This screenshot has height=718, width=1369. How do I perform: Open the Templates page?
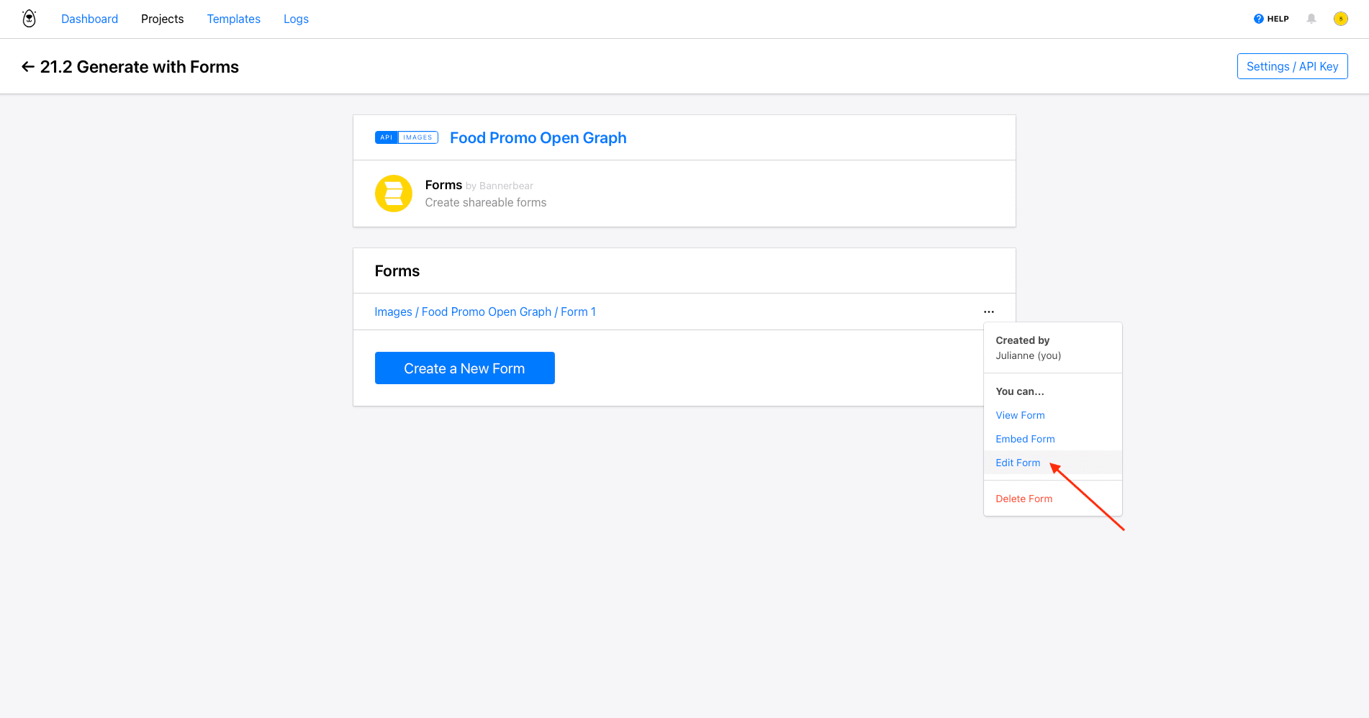233,19
